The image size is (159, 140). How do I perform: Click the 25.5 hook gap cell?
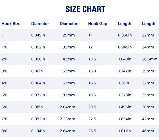click(x=92, y=131)
